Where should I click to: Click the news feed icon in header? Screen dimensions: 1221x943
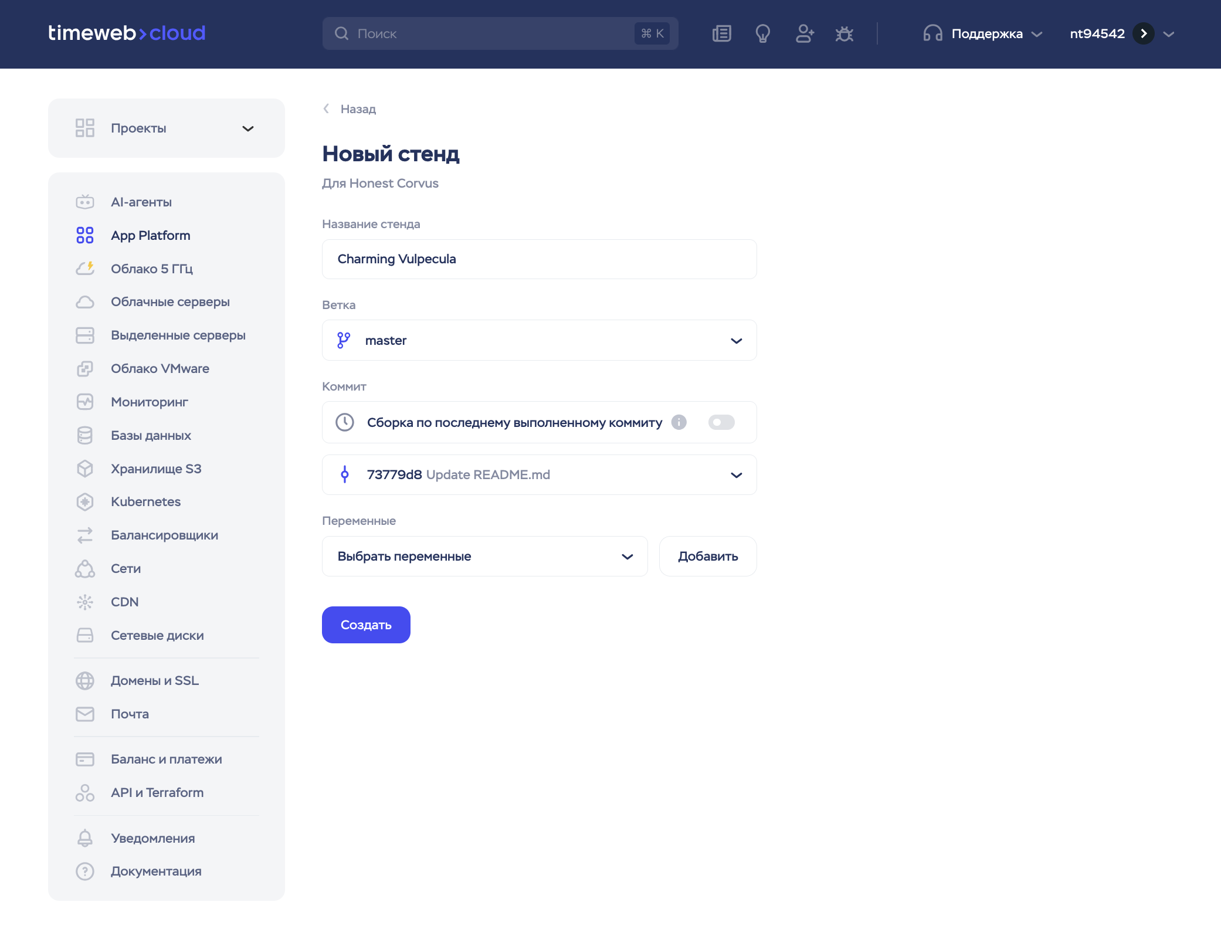pyautogui.click(x=721, y=33)
